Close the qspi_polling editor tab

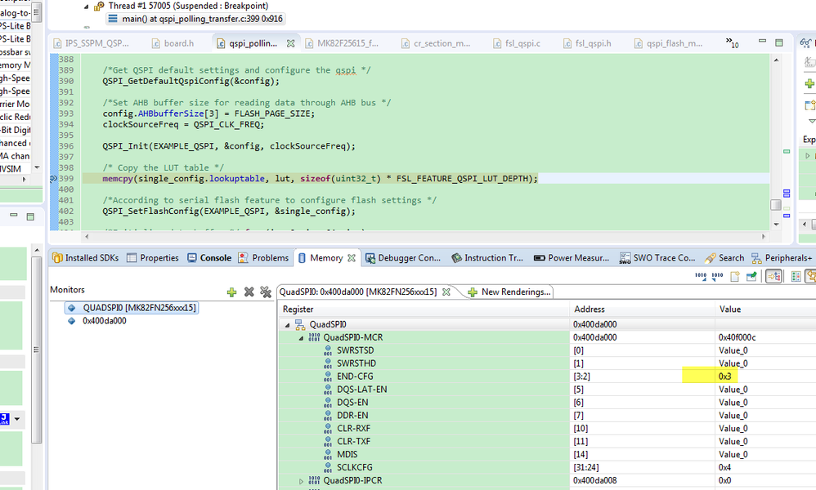(290, 43)
